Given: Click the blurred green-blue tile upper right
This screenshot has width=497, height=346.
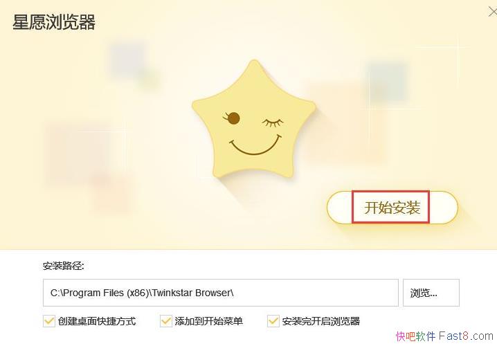Looking at the screenshot, I should pos(387,81).
